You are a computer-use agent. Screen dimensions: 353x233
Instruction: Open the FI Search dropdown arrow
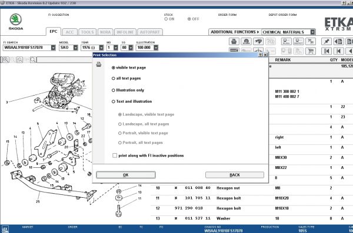(x=53, y=48)
